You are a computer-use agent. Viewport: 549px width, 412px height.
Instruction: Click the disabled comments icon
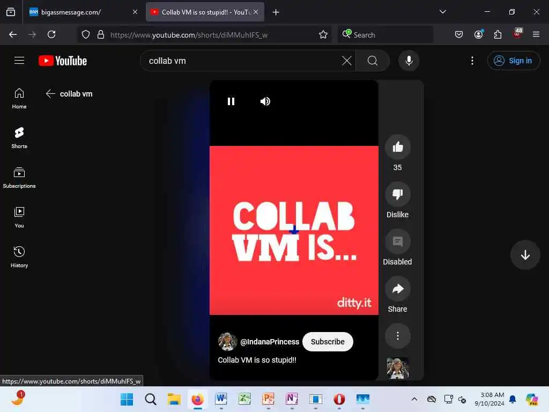click(397, 242)
